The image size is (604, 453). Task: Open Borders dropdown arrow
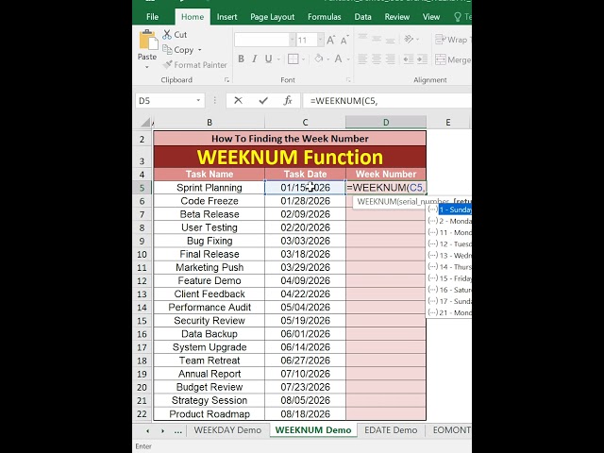tap(304, 59)
